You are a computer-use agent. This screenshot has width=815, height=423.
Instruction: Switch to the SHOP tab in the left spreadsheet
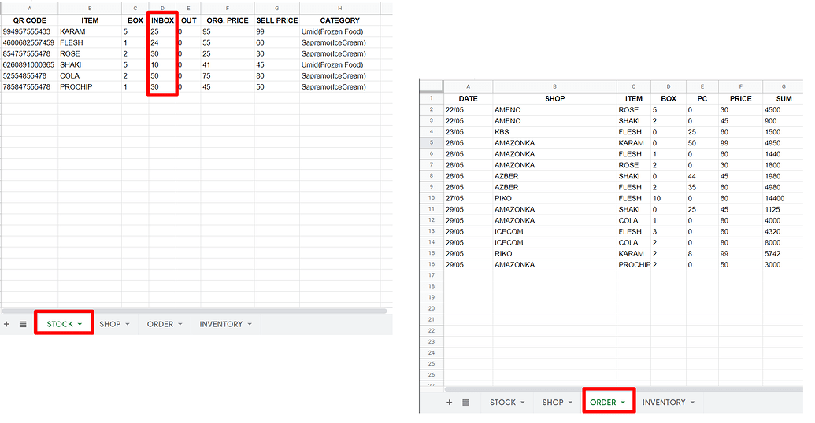(x=110, y=324)
